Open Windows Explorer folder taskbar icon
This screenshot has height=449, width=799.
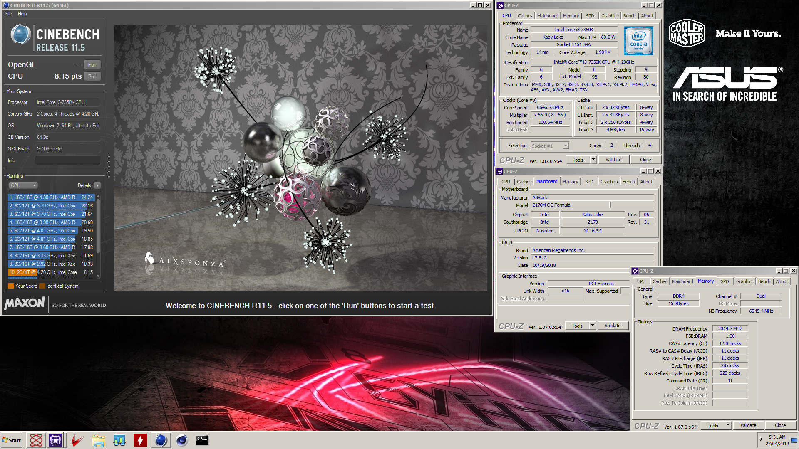click(99, 440)
